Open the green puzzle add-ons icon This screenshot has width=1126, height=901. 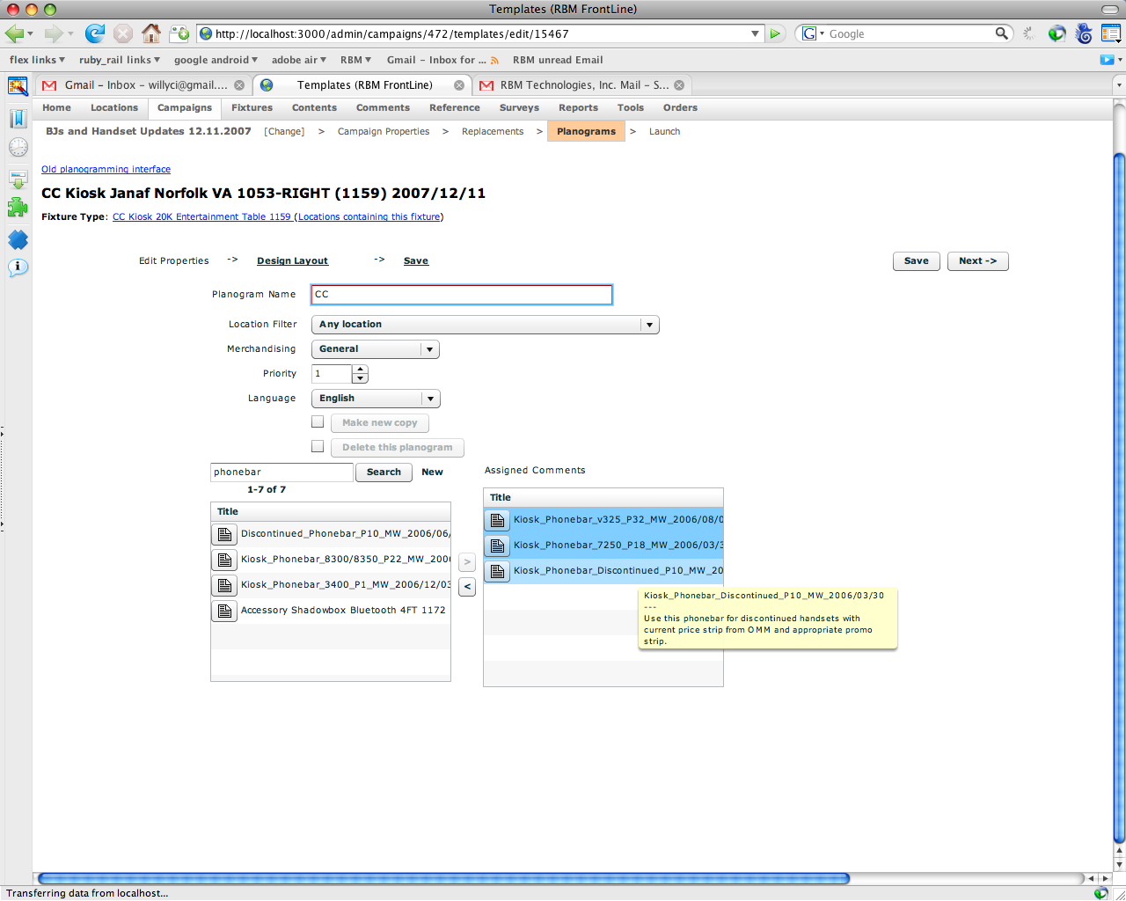[x=18, y=208]
